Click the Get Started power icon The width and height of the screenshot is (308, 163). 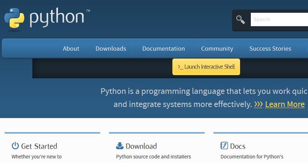[15, 146]
